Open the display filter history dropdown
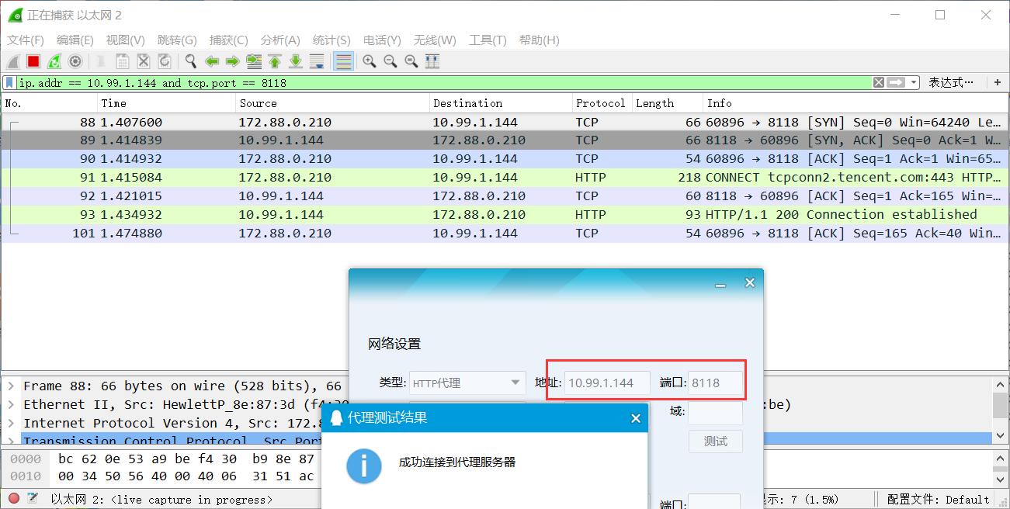 [x=914, y=82]
